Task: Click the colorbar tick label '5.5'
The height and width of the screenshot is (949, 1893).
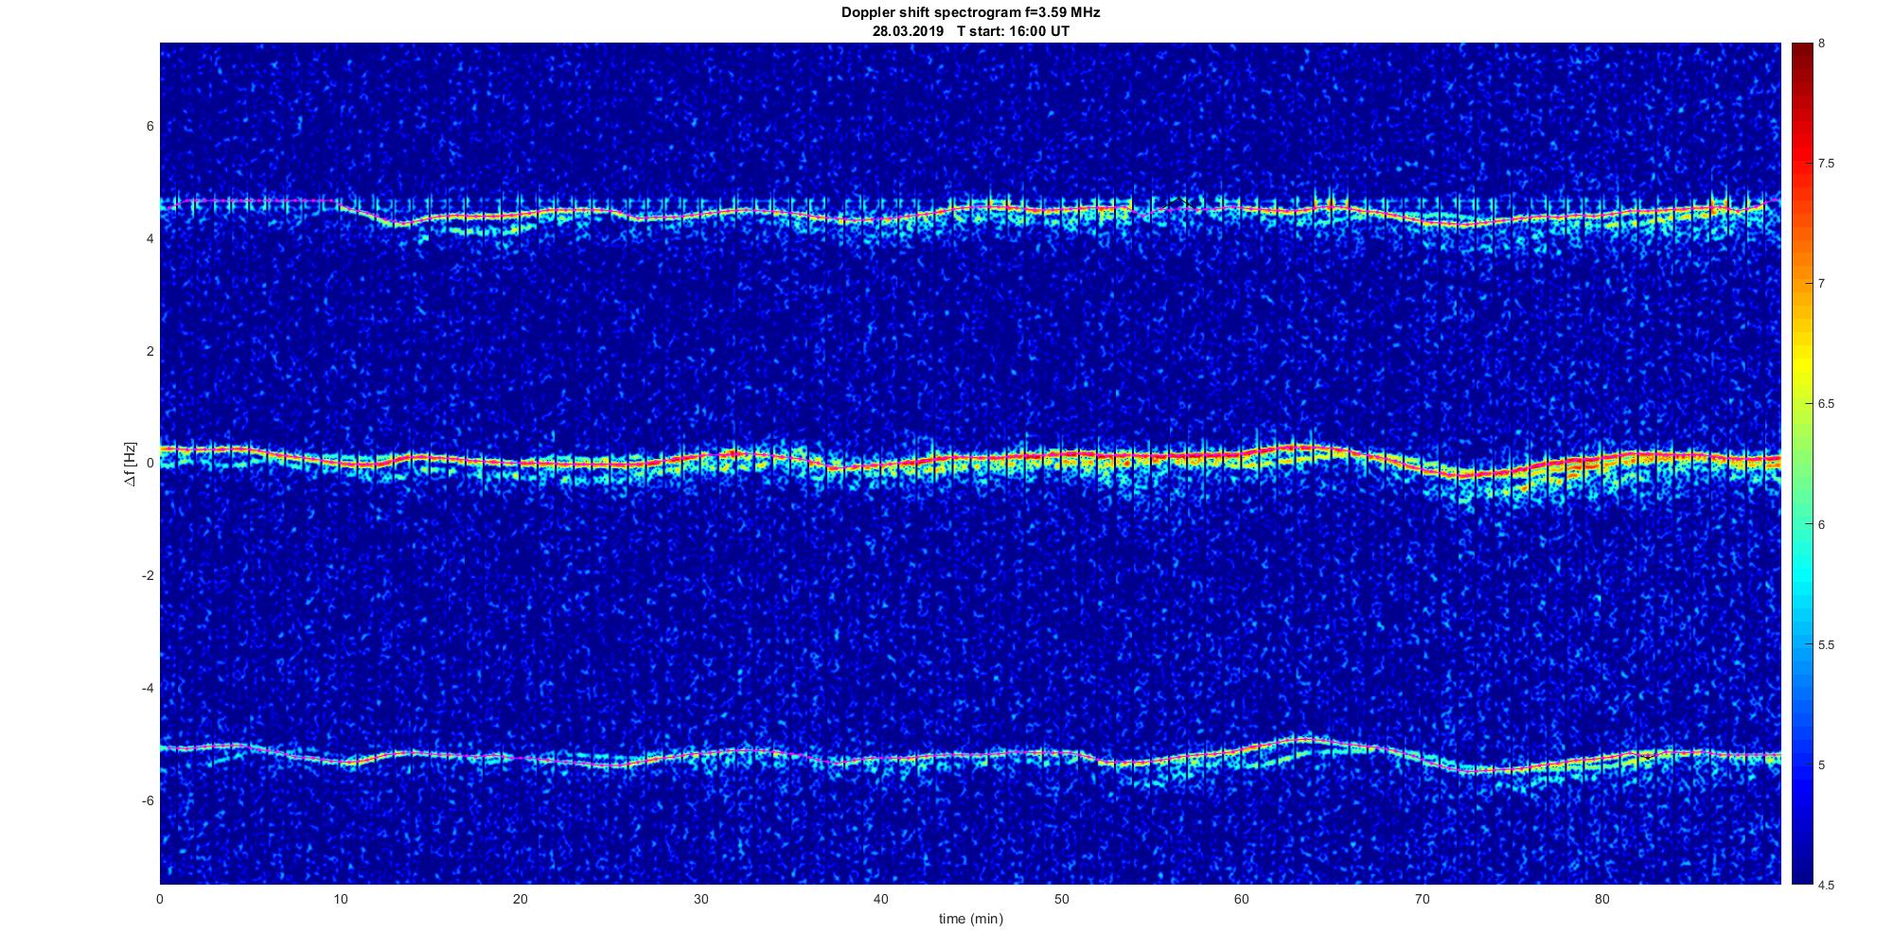Action: (x=1826, y=644)
